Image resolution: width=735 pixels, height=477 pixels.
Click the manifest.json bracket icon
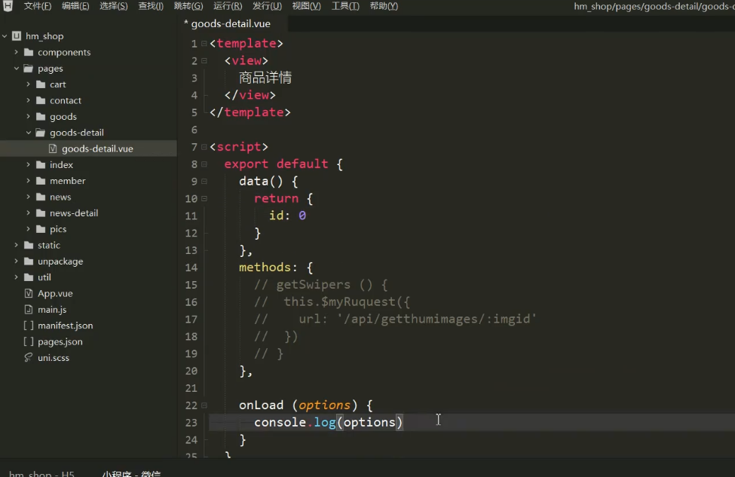pos(29,326)
